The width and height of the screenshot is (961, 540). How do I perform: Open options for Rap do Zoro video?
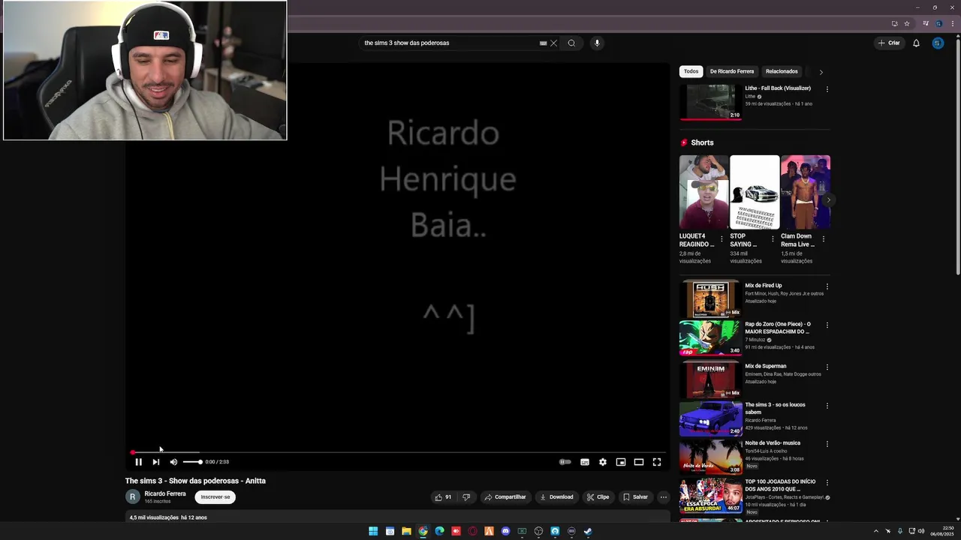[x=827, y=325]
